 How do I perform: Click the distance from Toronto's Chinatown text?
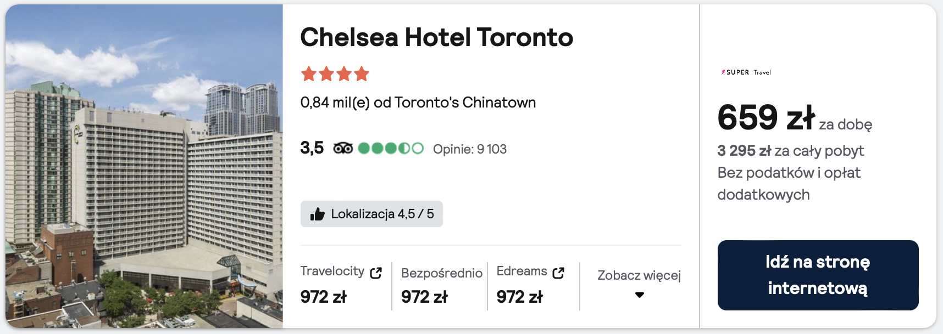pyautogui.click(x=418, y=103)
